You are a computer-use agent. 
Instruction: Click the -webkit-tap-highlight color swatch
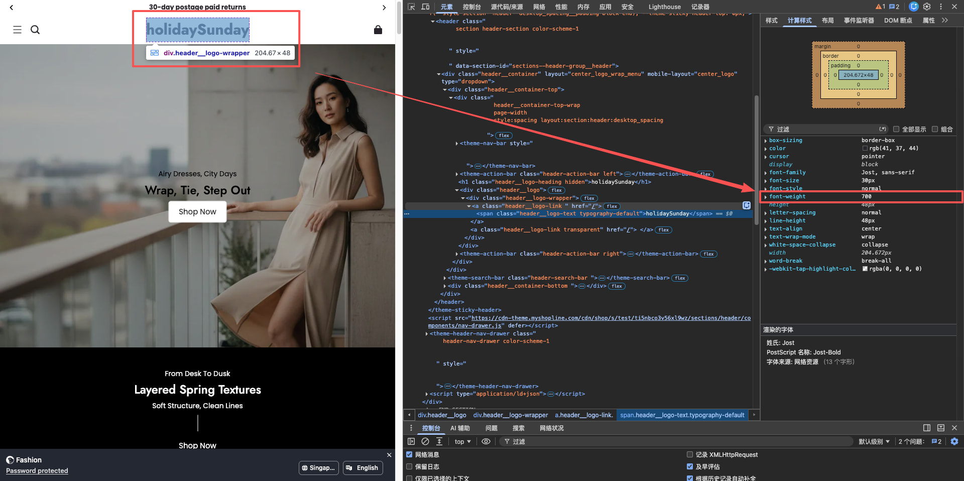(865, 269)
